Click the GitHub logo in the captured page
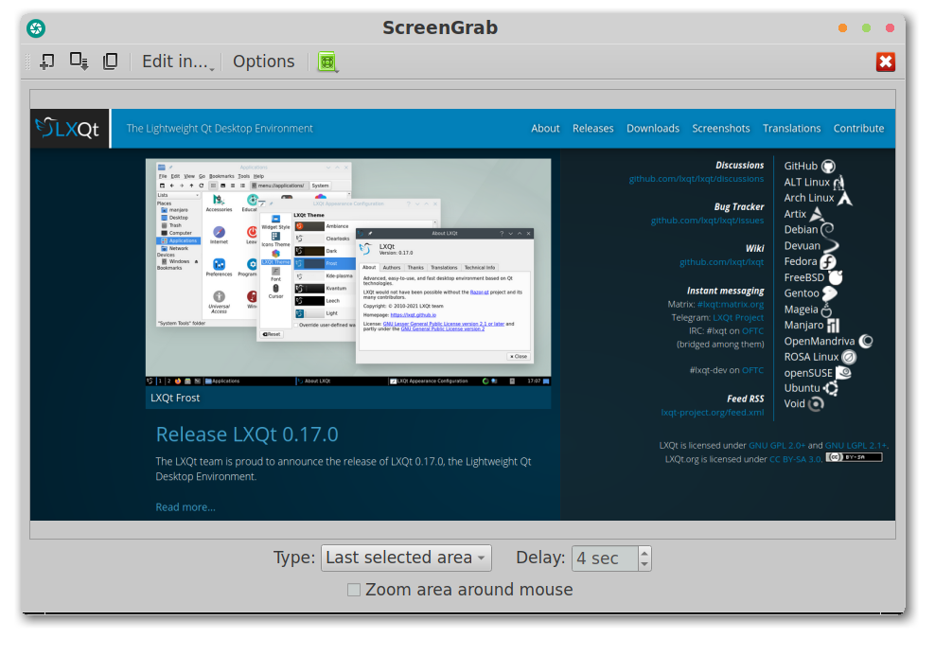 (828, 167)
